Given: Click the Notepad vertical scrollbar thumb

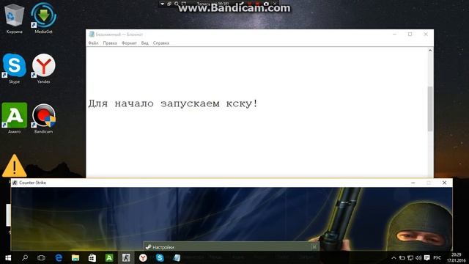Looking at the screenshot, I should pyautogui.click(x=430, y=109).
